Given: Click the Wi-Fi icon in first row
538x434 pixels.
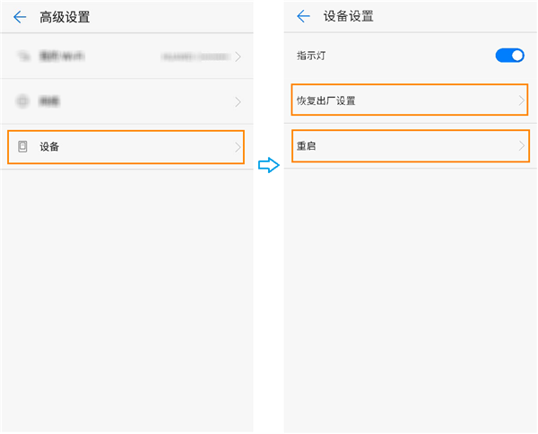Looking at the screenshot, I should pyautogui.click(x=22, y=56).
